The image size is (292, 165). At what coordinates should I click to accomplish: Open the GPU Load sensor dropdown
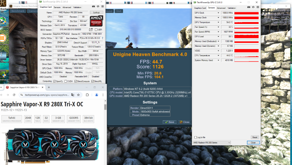point(218,37)
